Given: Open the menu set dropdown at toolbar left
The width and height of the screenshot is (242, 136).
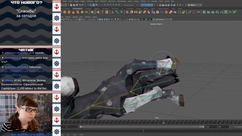Looking at the screenshot, I should click(64, 5).
